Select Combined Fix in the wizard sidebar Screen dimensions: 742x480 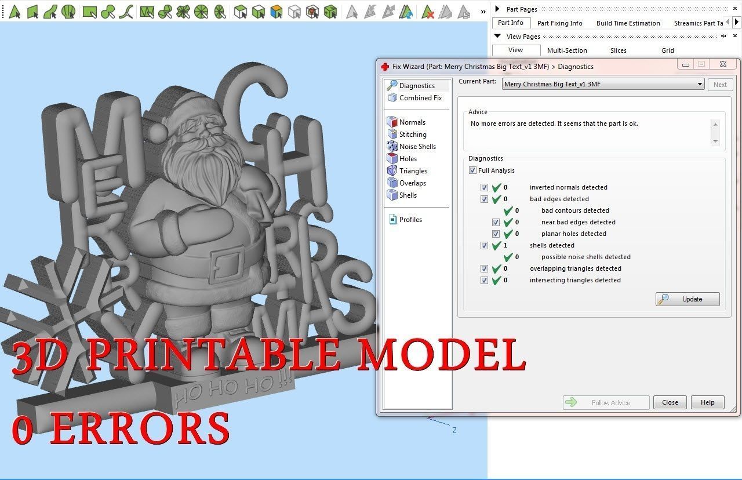tap(415, 98)
